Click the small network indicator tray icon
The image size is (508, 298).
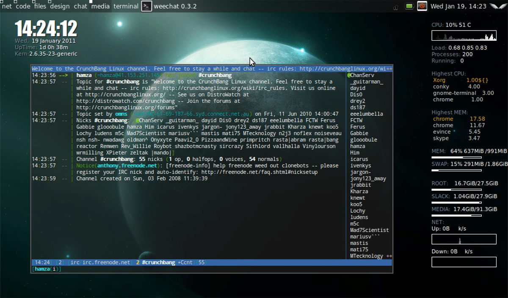pyautogui.click(x=395, y=7)
